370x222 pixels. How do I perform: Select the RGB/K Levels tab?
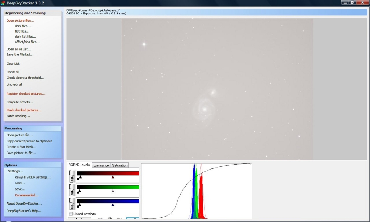click(79, 165)
